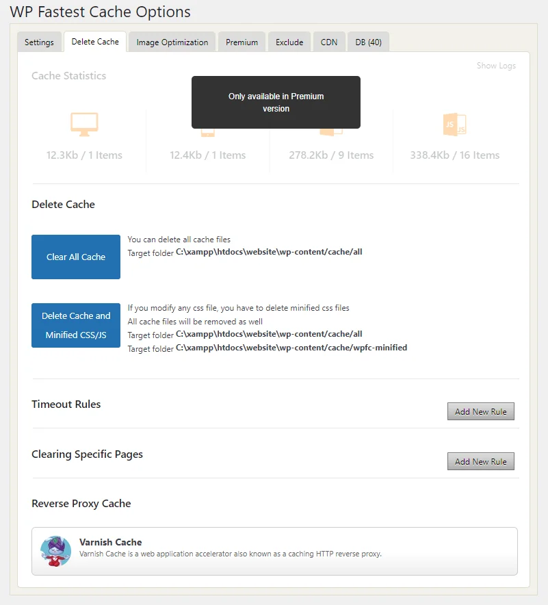The width and height of the screenshot is (548, 605).
Task: Click the Clear All Cache button
Action: click(76, 257)
